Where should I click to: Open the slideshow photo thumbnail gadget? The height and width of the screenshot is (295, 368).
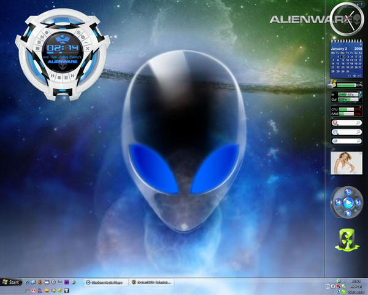click(x=347, y=163)
